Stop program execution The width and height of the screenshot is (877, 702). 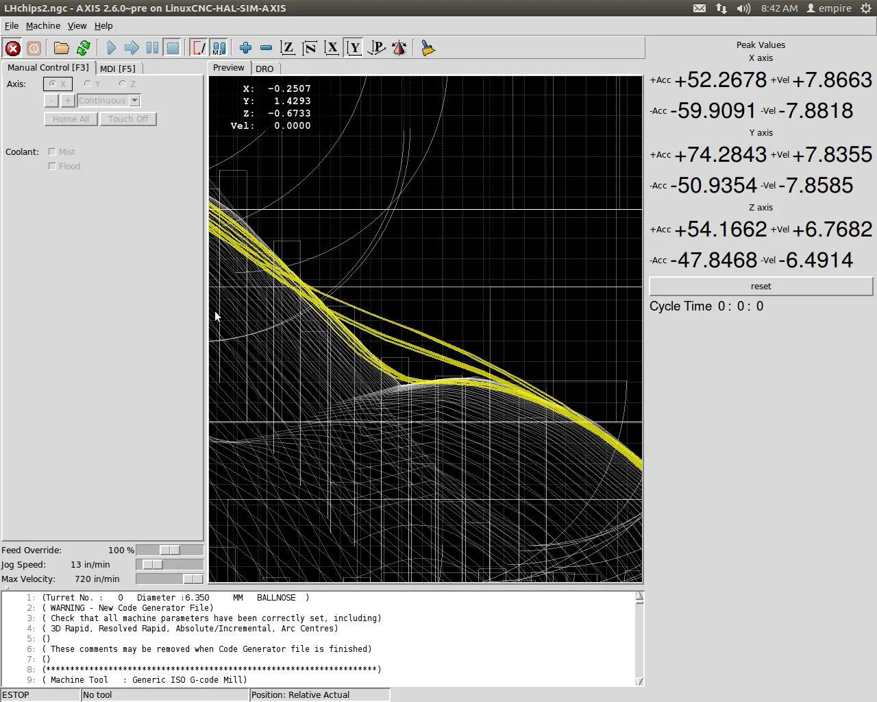tap(173, 48)
